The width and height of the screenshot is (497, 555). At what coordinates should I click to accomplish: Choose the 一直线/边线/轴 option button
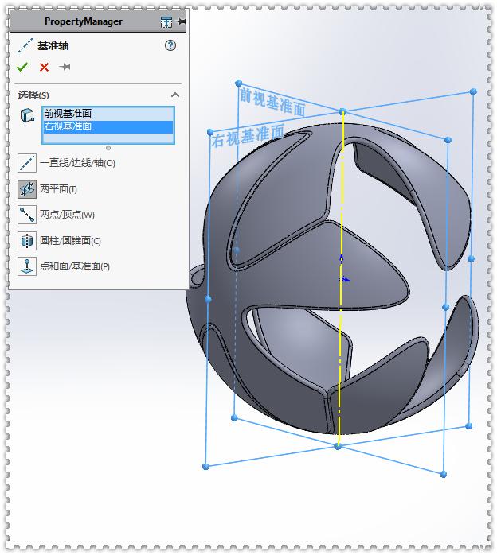click(27, 163)
